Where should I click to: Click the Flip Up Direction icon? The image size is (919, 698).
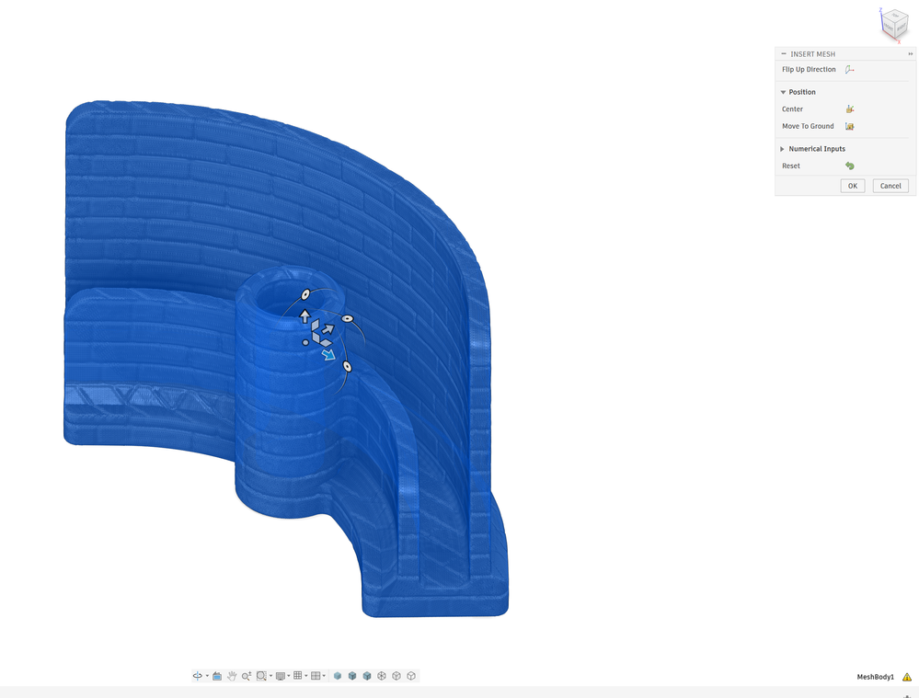tap(849, 69)
